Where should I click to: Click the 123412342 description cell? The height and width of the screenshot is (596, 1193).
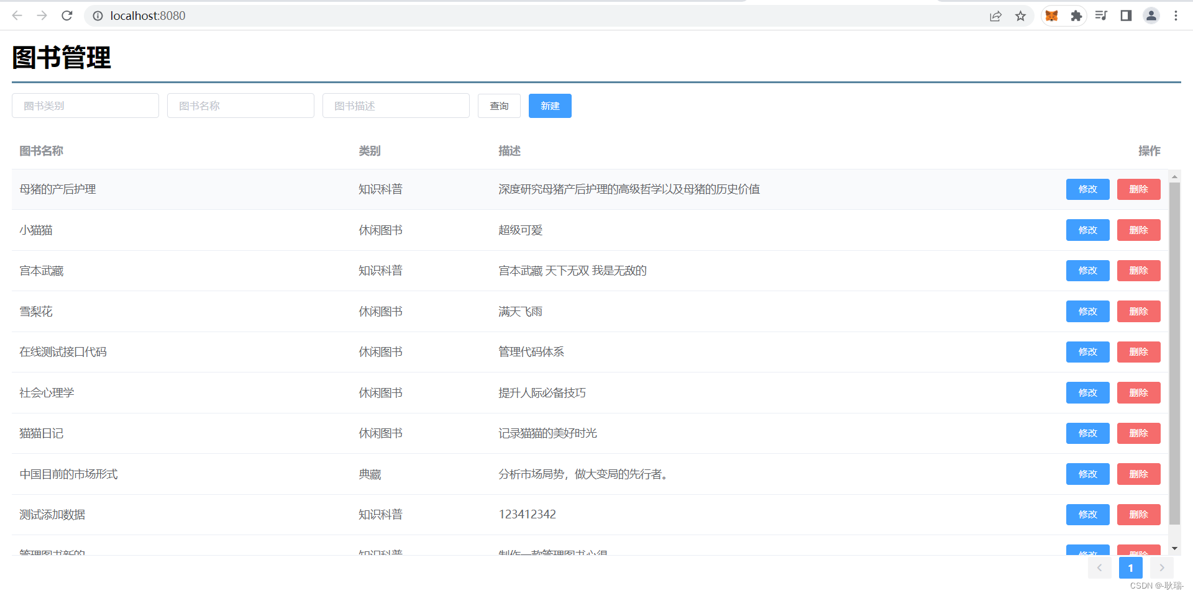pyautogui.click(x=528, y=514)
